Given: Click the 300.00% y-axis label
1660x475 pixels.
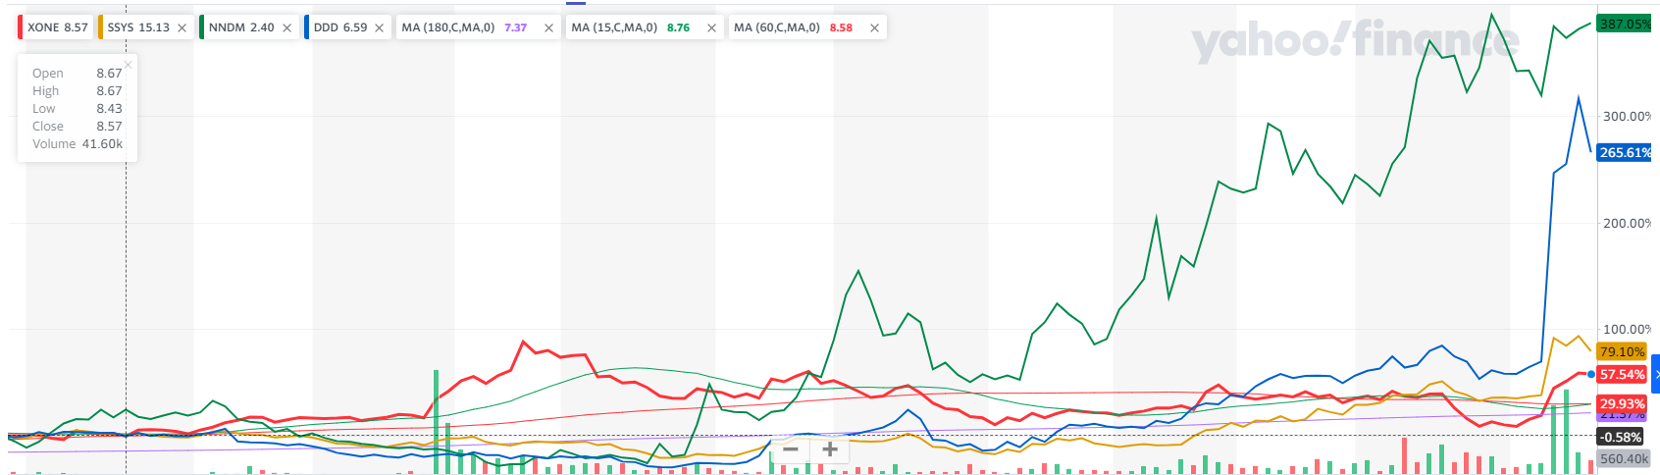Looking at the screenshot, I should point(1627,116).
